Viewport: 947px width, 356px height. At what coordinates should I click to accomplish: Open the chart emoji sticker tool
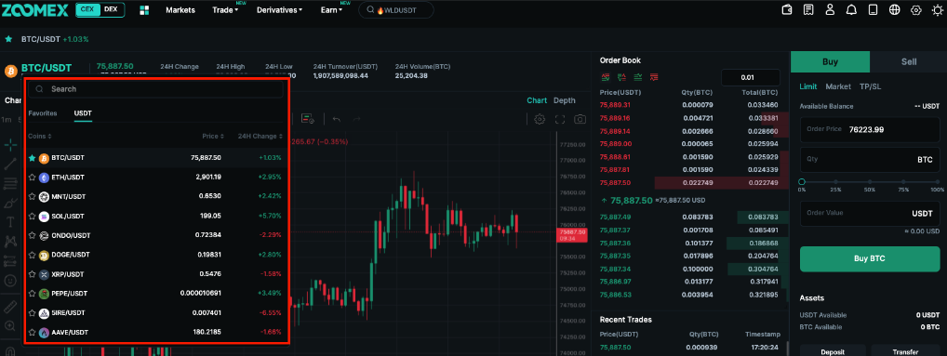coord(9,281)
